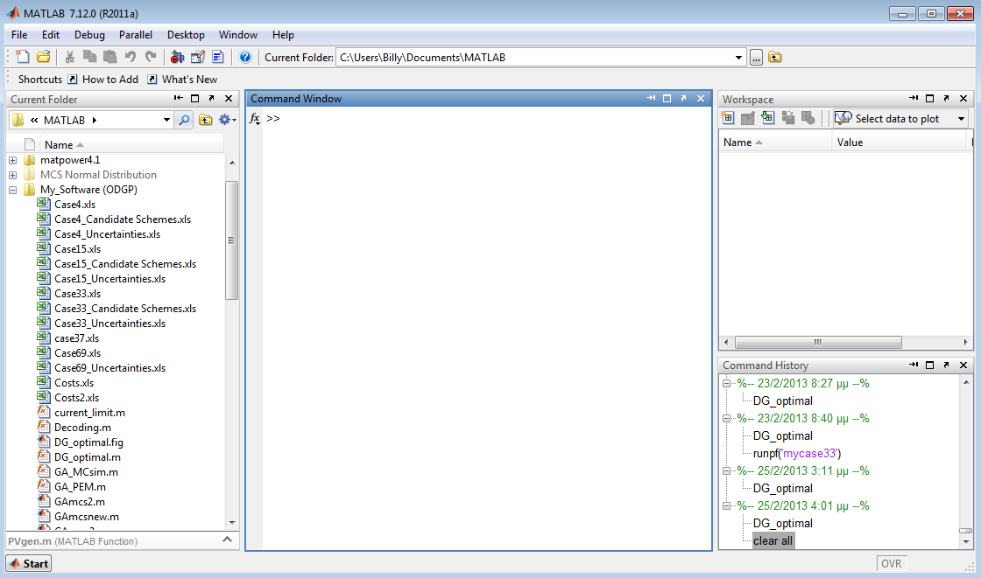This screenshot has height=578, width=981.
Task: Open the Edit menu
Action: (x=51, y=35)
